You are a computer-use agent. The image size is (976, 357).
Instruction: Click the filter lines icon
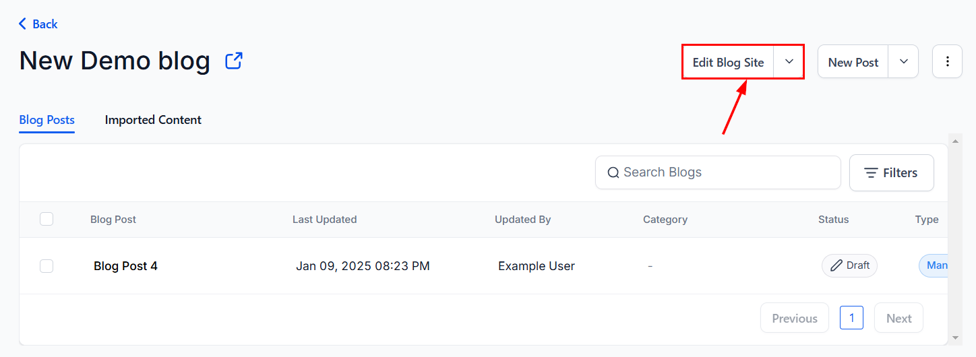(871, 173)
